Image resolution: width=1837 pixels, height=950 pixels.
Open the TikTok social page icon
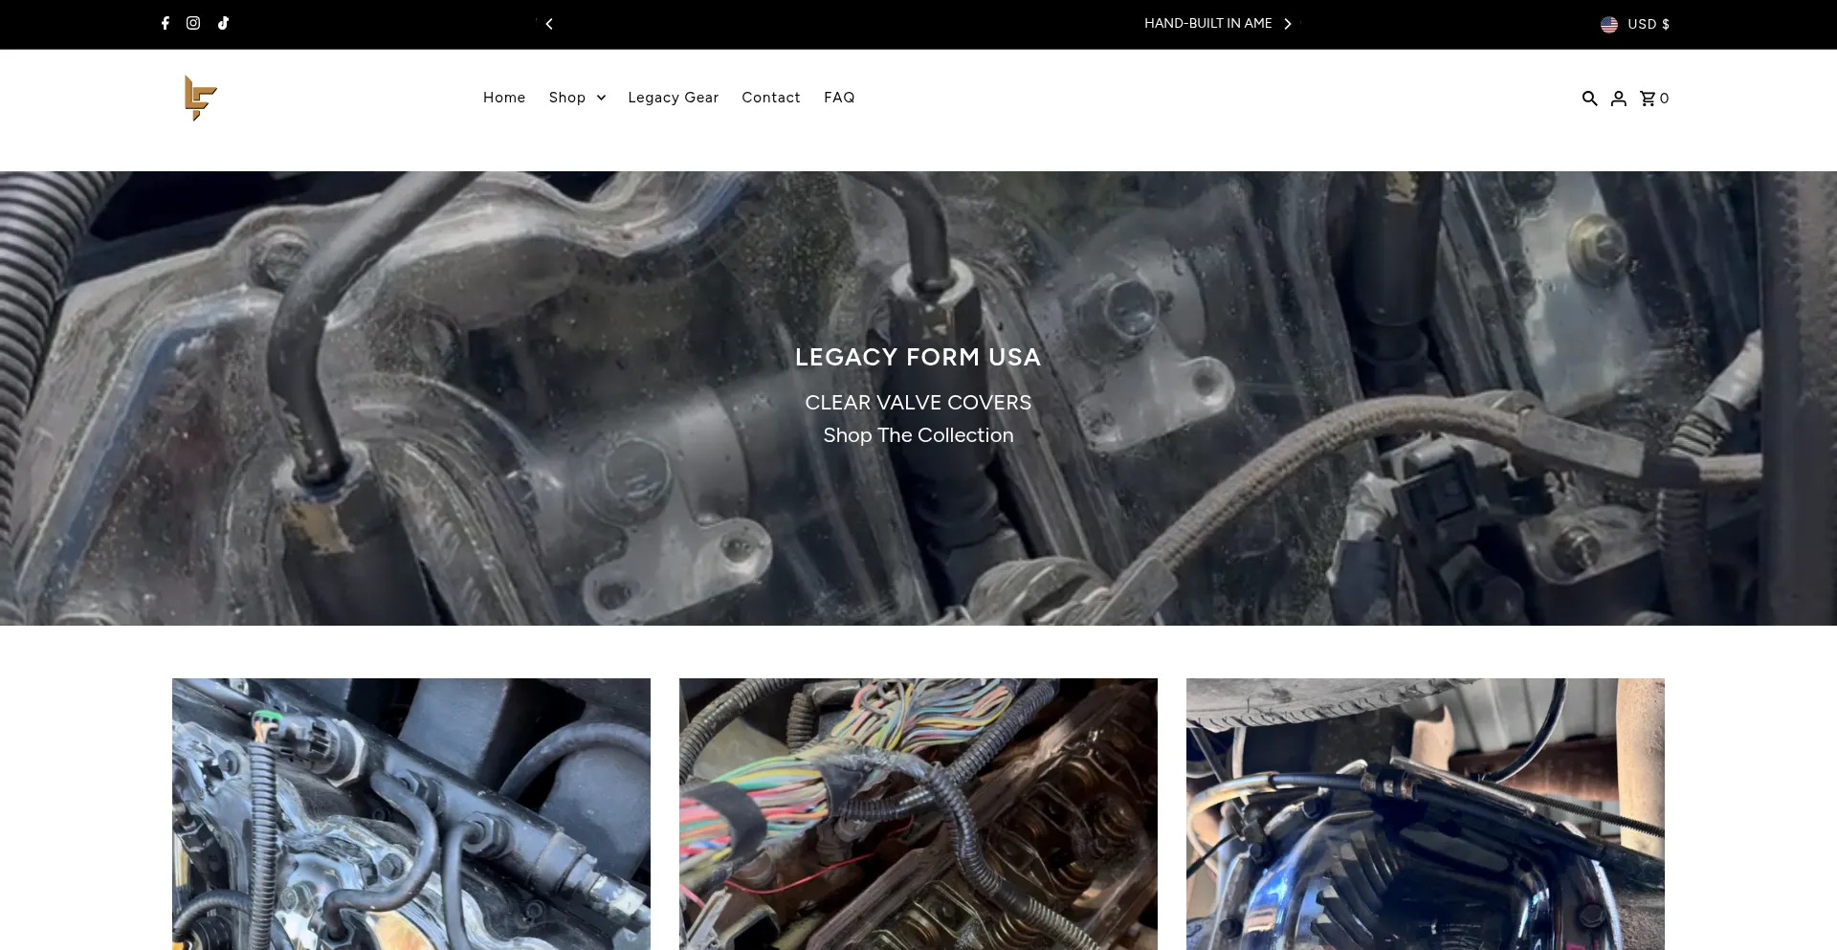pos(223,23)
